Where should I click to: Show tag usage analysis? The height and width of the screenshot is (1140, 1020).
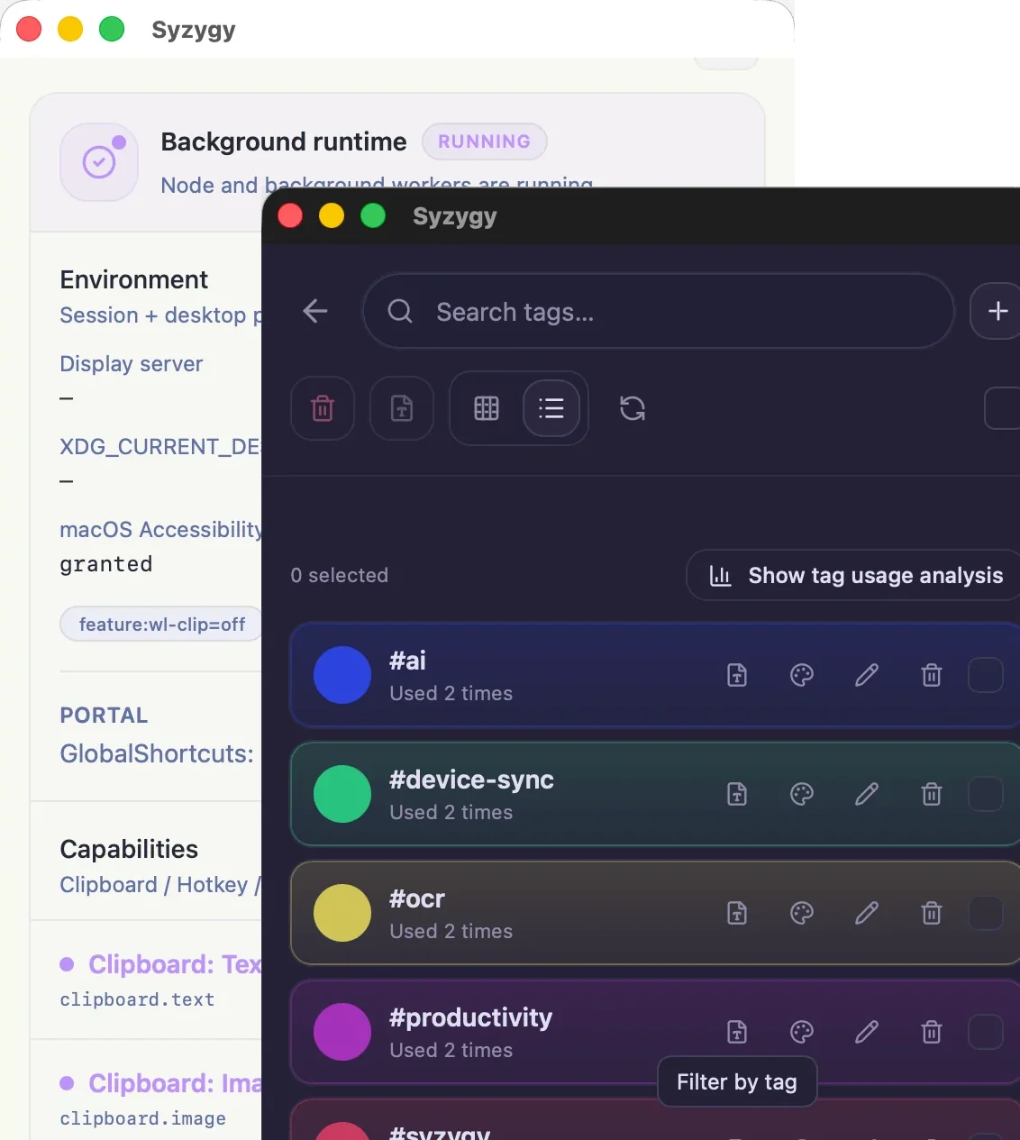pyautogui.click(x=854, y=575)
